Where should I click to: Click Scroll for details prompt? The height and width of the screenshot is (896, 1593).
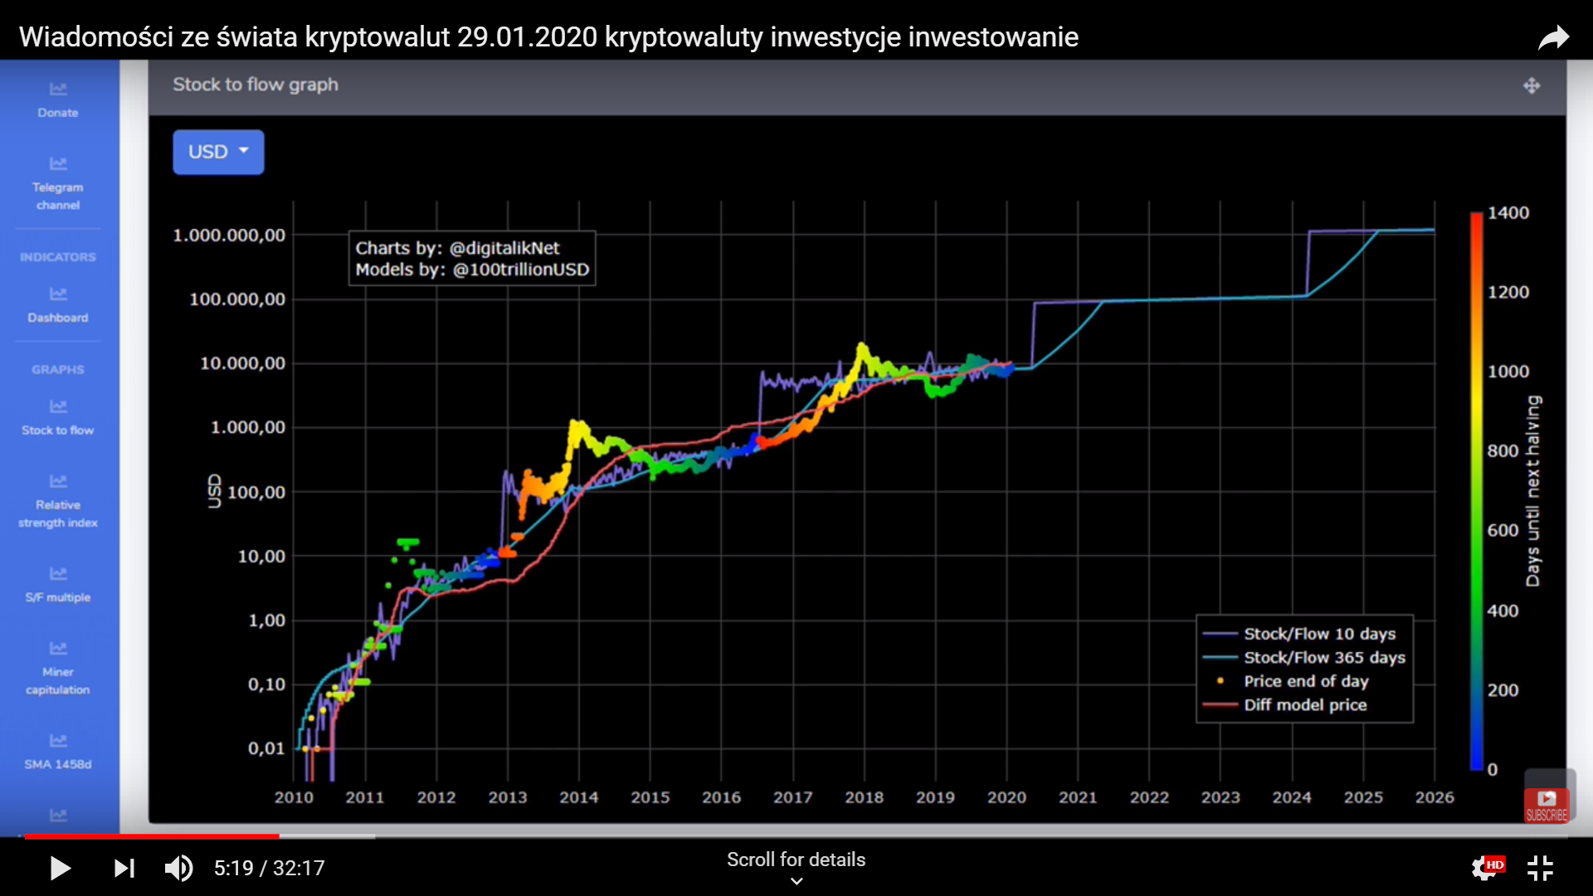point(796,867)
